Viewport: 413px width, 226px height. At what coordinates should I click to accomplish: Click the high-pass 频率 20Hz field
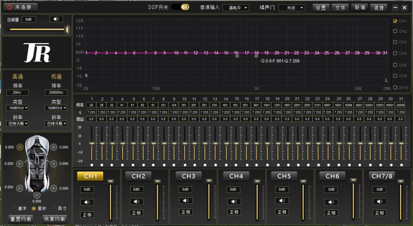point(17,92)
